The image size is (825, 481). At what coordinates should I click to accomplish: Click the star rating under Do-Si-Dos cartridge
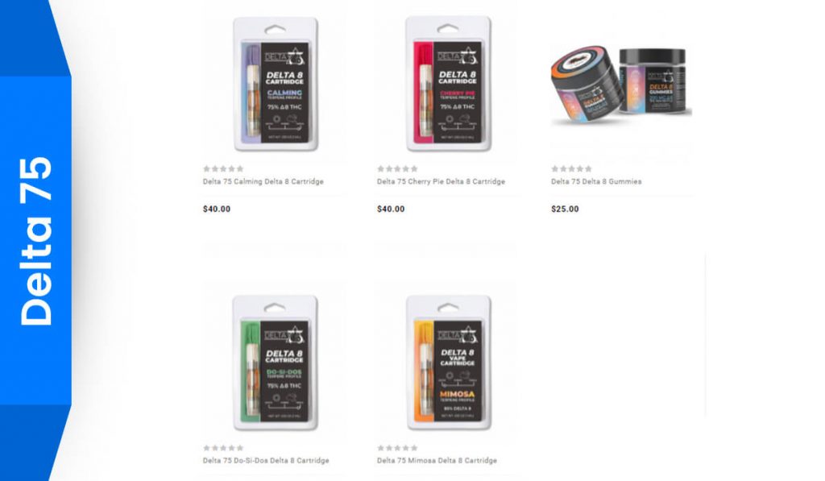[x=224, y=448]
